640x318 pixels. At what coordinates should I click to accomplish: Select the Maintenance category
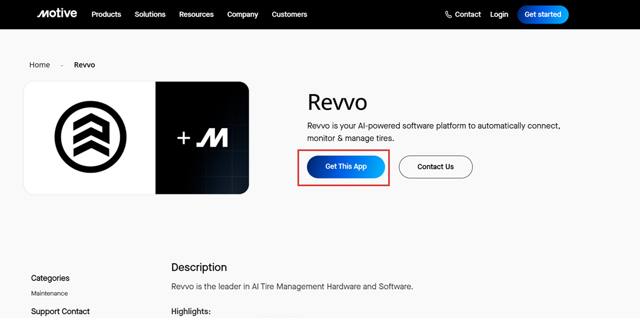(x=49, y=293)
